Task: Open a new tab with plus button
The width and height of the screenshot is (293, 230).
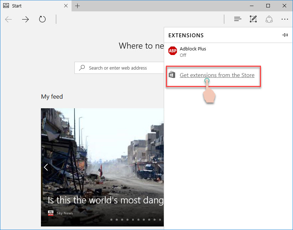Action: (x=77, y=6)
